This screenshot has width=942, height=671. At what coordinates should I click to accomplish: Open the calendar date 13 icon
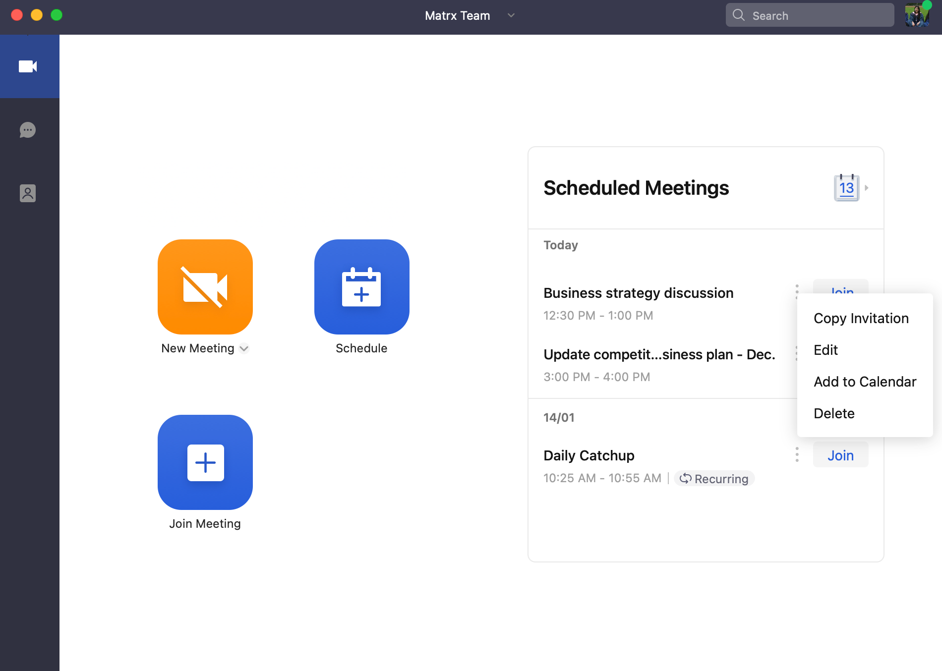(846, 188)
